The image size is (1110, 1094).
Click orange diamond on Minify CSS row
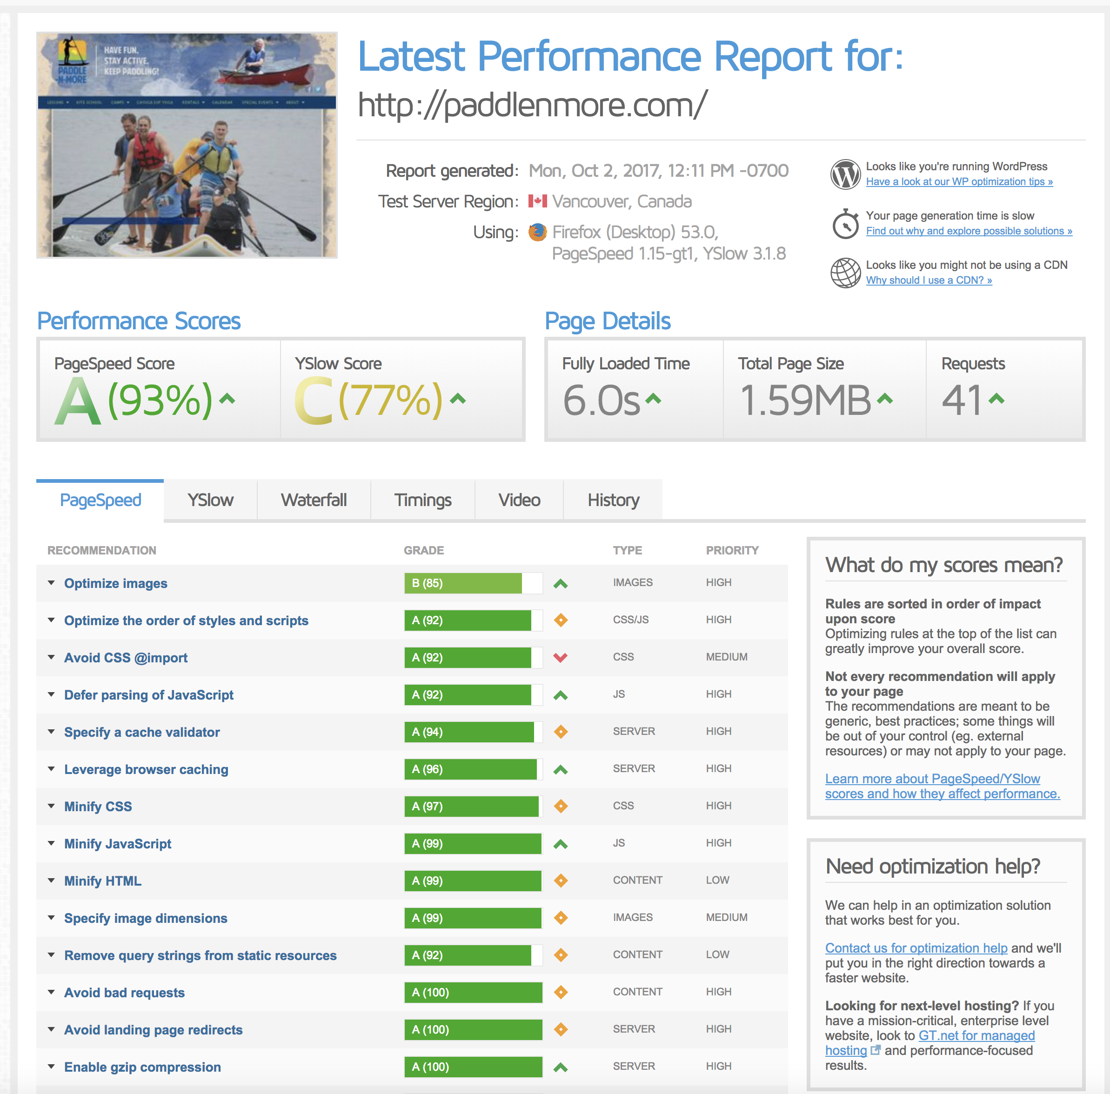561,806
